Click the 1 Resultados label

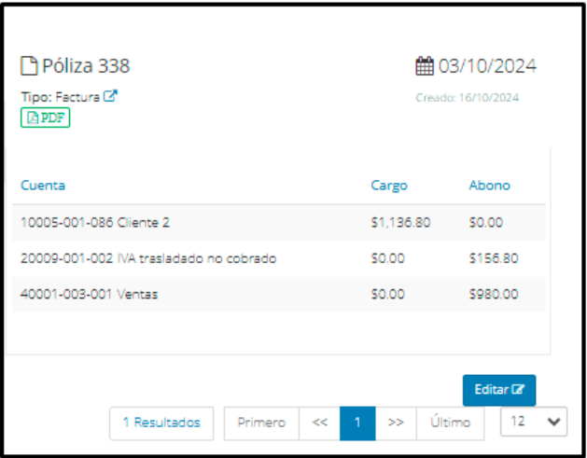point(161,423)
